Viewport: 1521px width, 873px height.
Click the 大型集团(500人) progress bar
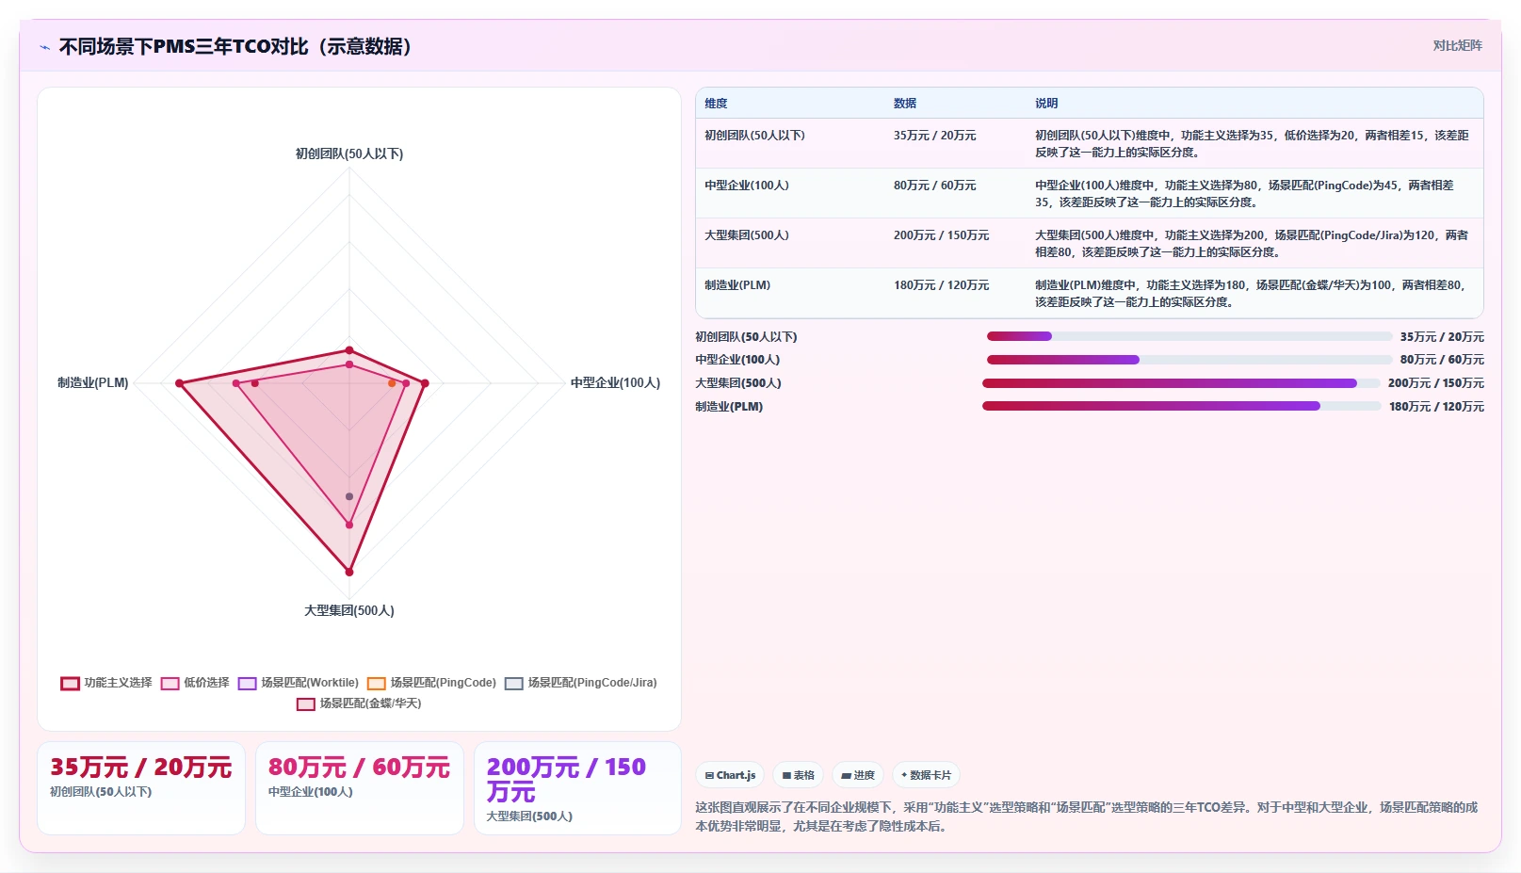click(1181, 383)
